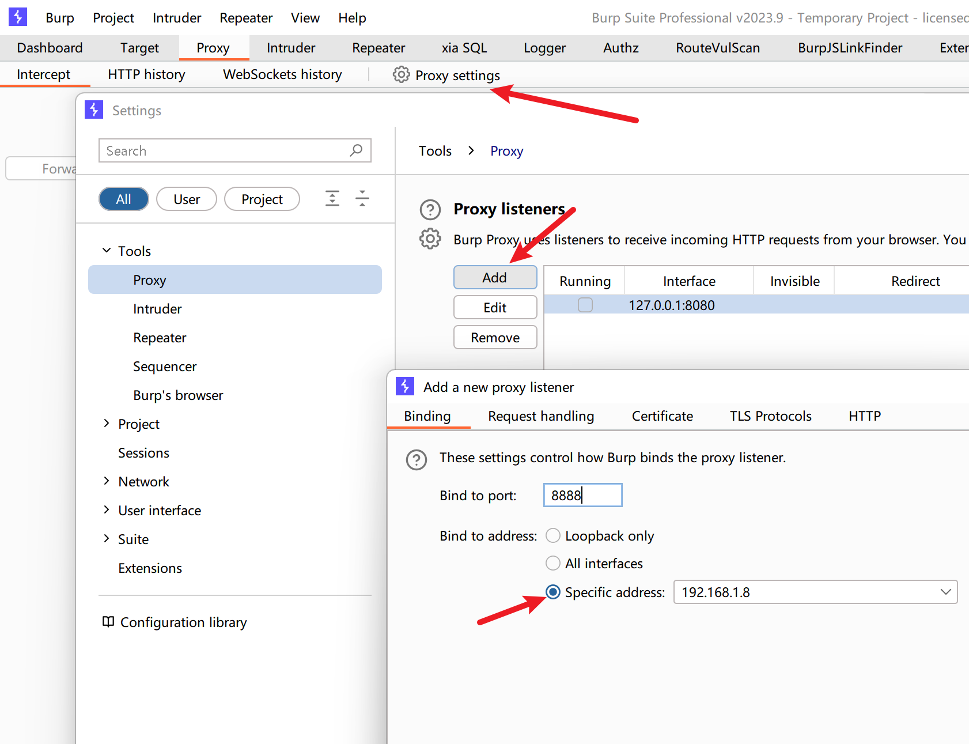Viewport: 969px width, 744px height.
Task: Click the Add listener button
Action: click(495, 277)
